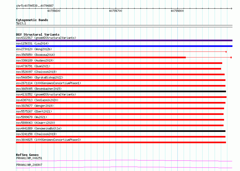
Task: Click variant label esv2671114 (1000GenomesConsortiumPhase1)
Action: (49, 83)
